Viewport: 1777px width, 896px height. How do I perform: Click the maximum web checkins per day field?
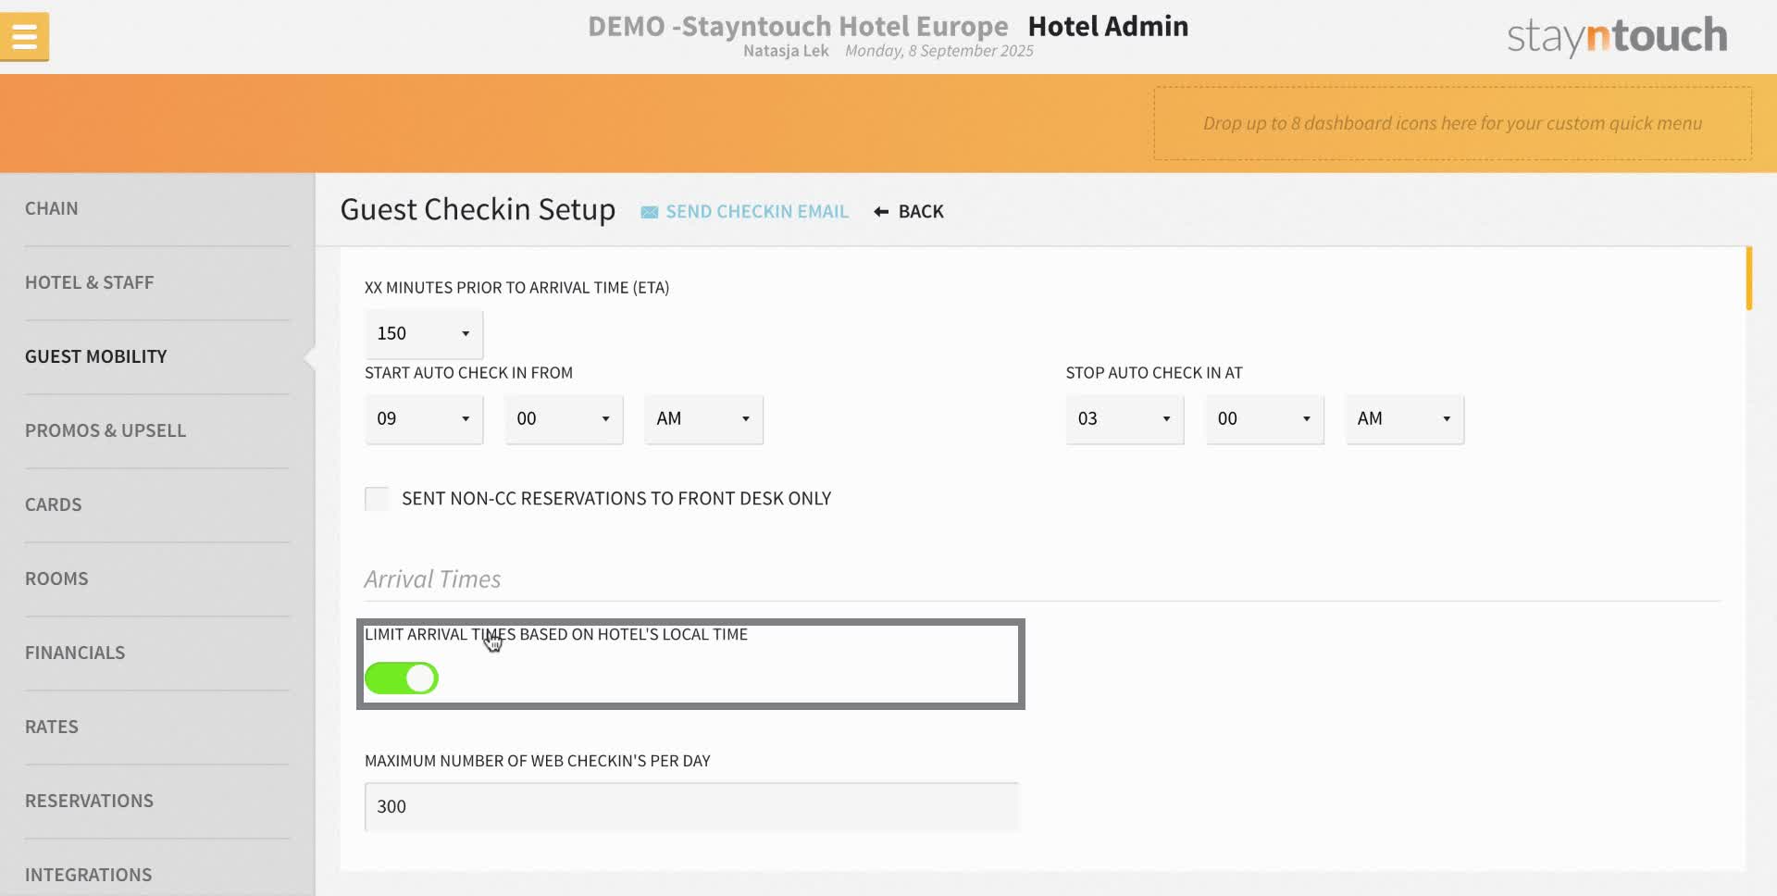click(690, 806)
